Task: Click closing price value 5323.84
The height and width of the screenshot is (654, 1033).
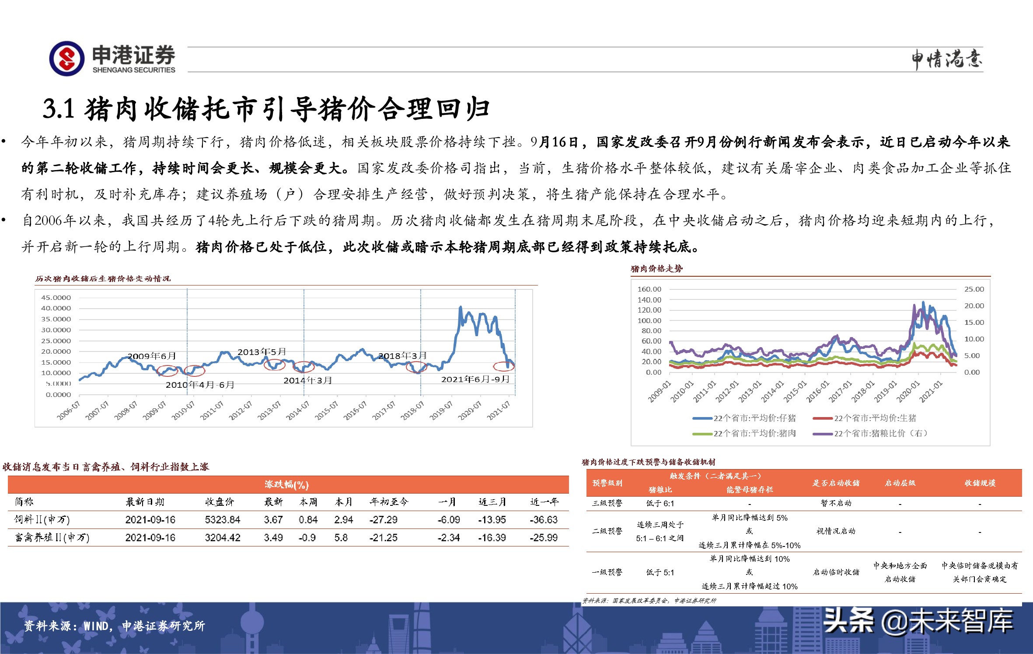Action: click(223, 520)
